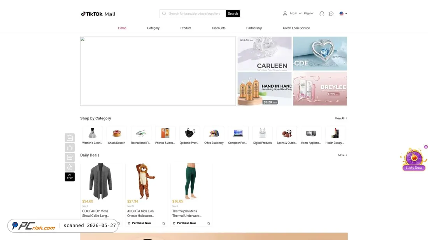Open customer support headset icon
Image resolution: width=428 pixels, height=240 pixels.
tap(322, 14)
